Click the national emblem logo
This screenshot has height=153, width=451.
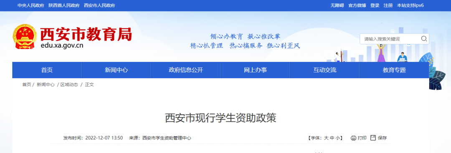coord(25,37)
